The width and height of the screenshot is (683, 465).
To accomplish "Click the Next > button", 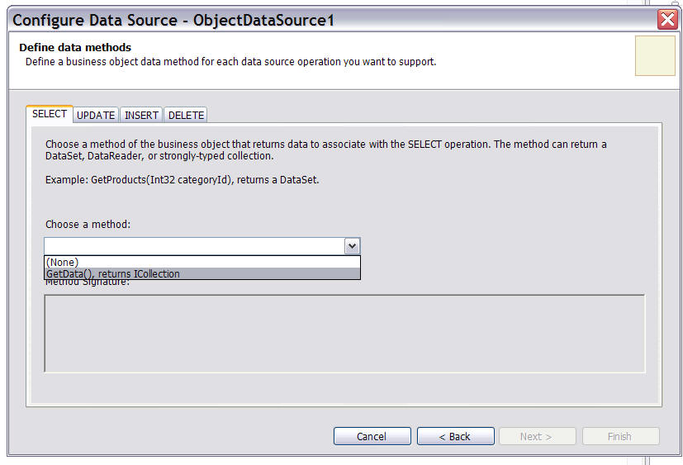I will (x=535, y=436).
